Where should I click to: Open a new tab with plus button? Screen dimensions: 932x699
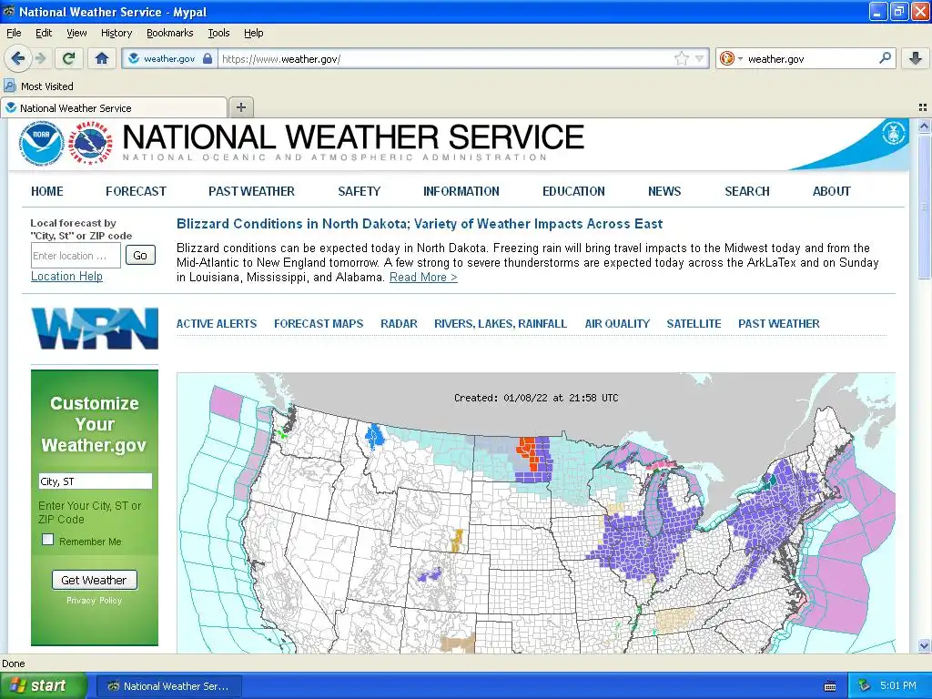point(240,107)
